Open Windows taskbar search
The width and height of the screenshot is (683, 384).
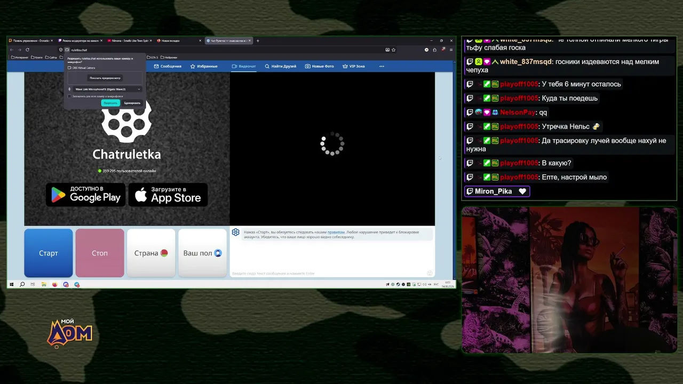click(22, 284)
